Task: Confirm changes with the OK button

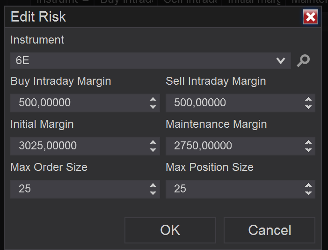Action: (170, 230)
